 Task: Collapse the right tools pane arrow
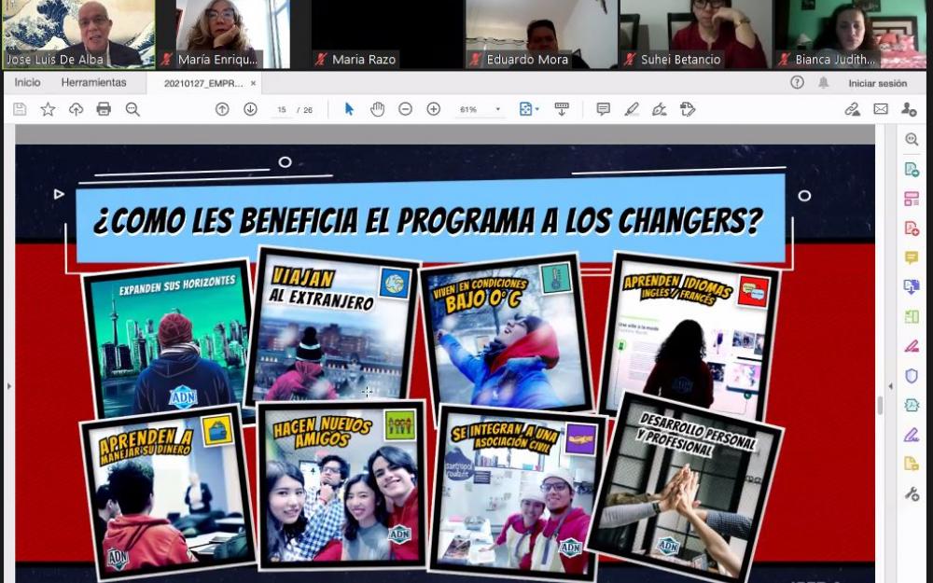pos(890,383)
